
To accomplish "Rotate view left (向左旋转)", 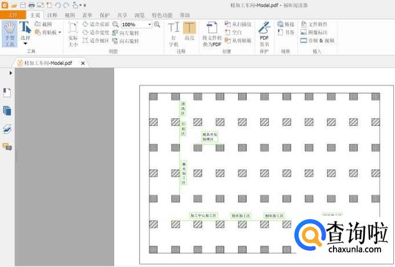I will (x=126, y=33).
